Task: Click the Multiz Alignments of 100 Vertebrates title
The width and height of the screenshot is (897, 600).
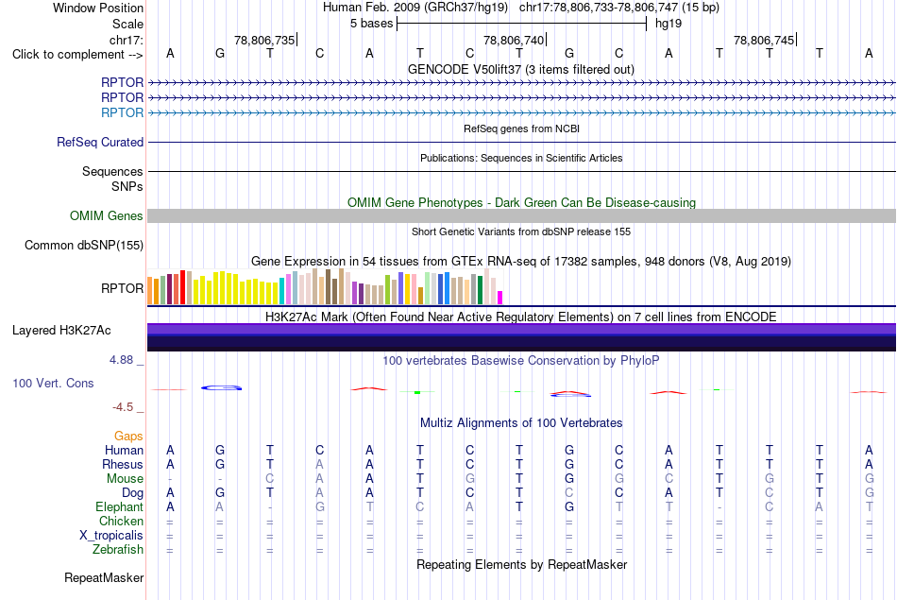Action: click(521, 423)
